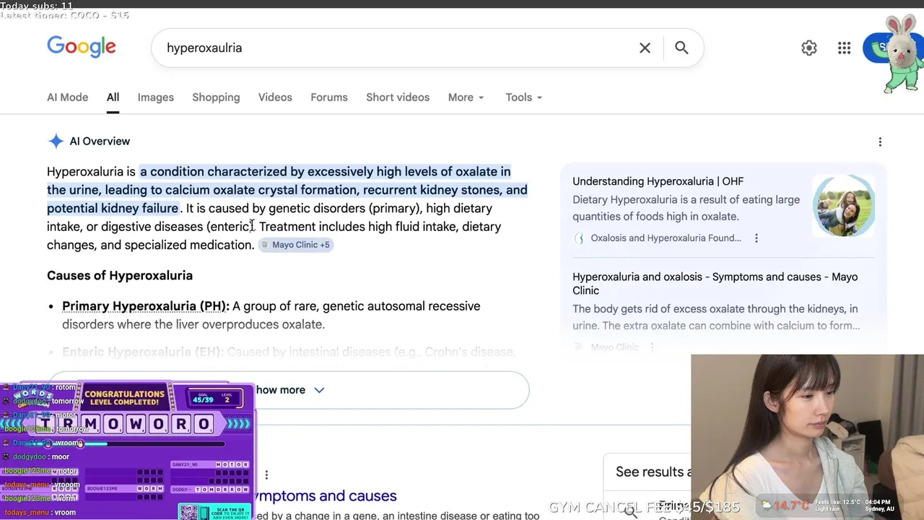Open three-dot menu beside Oxalosis and Hyperoxaluria Foundation
This screenshot has width=924, height=520.
tap(756, 238)
